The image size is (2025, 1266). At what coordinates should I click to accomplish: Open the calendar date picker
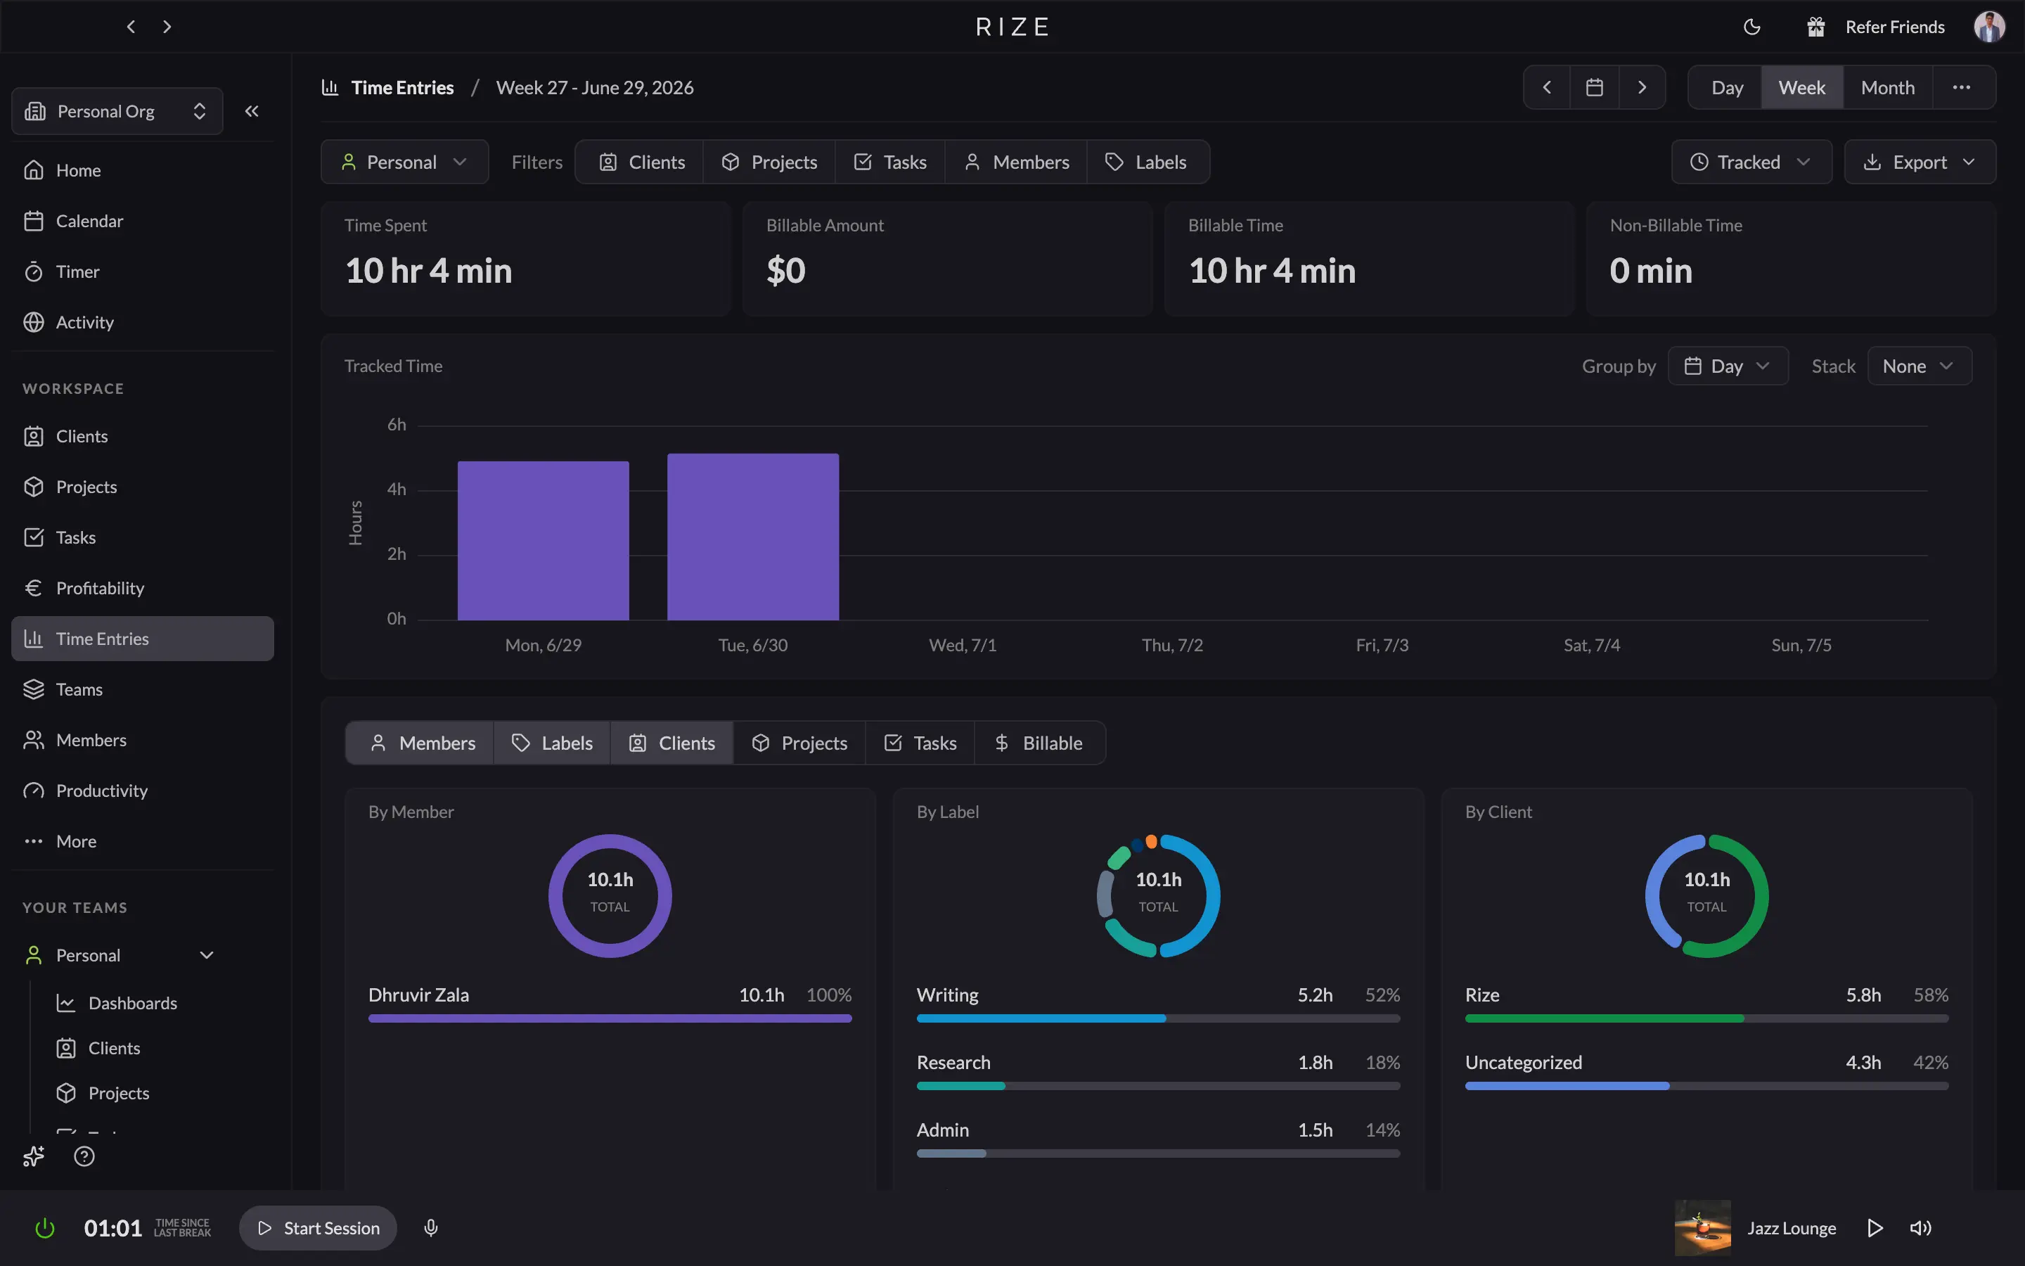(x=1595, y=87)
